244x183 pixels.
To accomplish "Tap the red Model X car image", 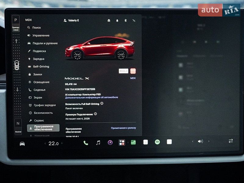I will coord(100,48).
